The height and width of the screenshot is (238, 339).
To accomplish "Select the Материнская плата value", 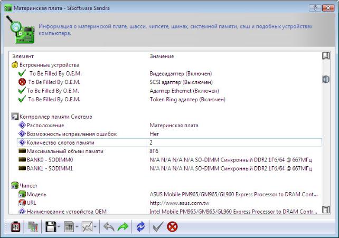I will tap(174, 126).
